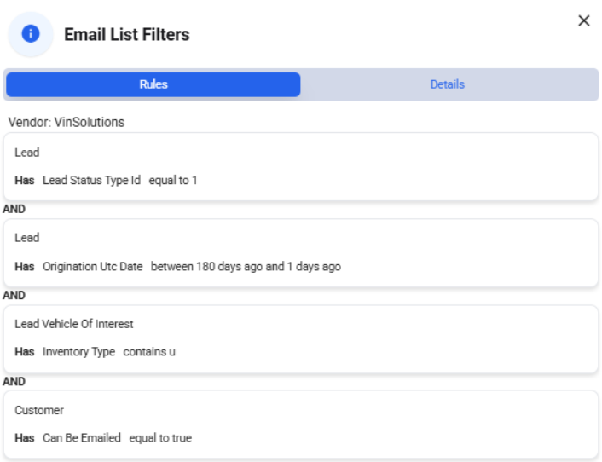The width and height of the screenshot is (602, 462).
Task: Click the 'equal to 1' condition text
Action: pyautogui.click(x=173, y=181)
